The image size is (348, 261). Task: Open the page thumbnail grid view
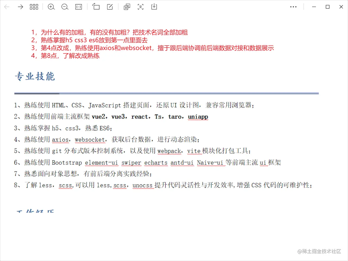[x=34, y=7]
